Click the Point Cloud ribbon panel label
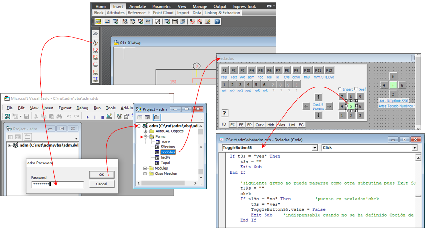The height and width of the screenshot is (228, 425). coord(163,13)
